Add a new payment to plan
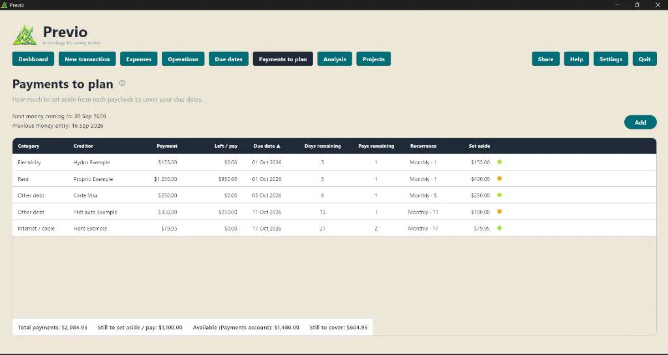This screenshot has height=355, width=668. click(x=641, y=122)
